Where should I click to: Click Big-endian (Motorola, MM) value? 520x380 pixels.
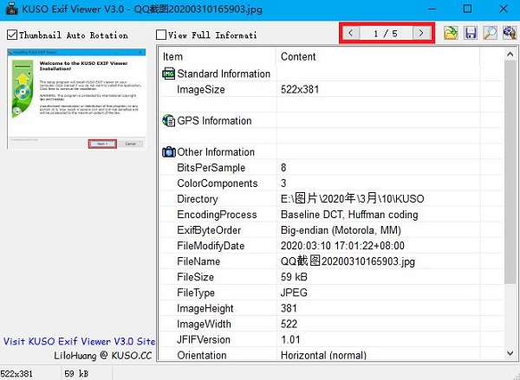coord(341,230)
